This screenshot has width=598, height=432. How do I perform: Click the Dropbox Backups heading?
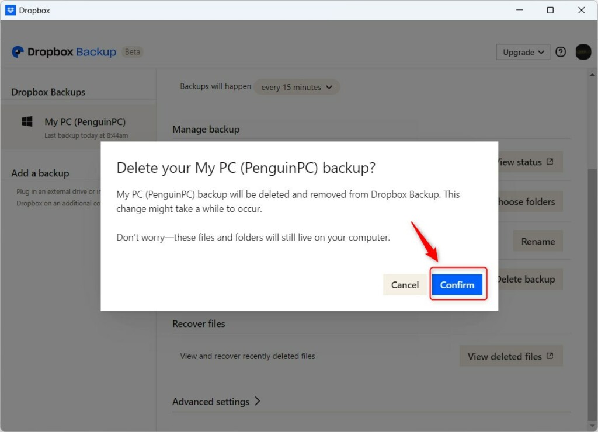(x=48, y=92)
